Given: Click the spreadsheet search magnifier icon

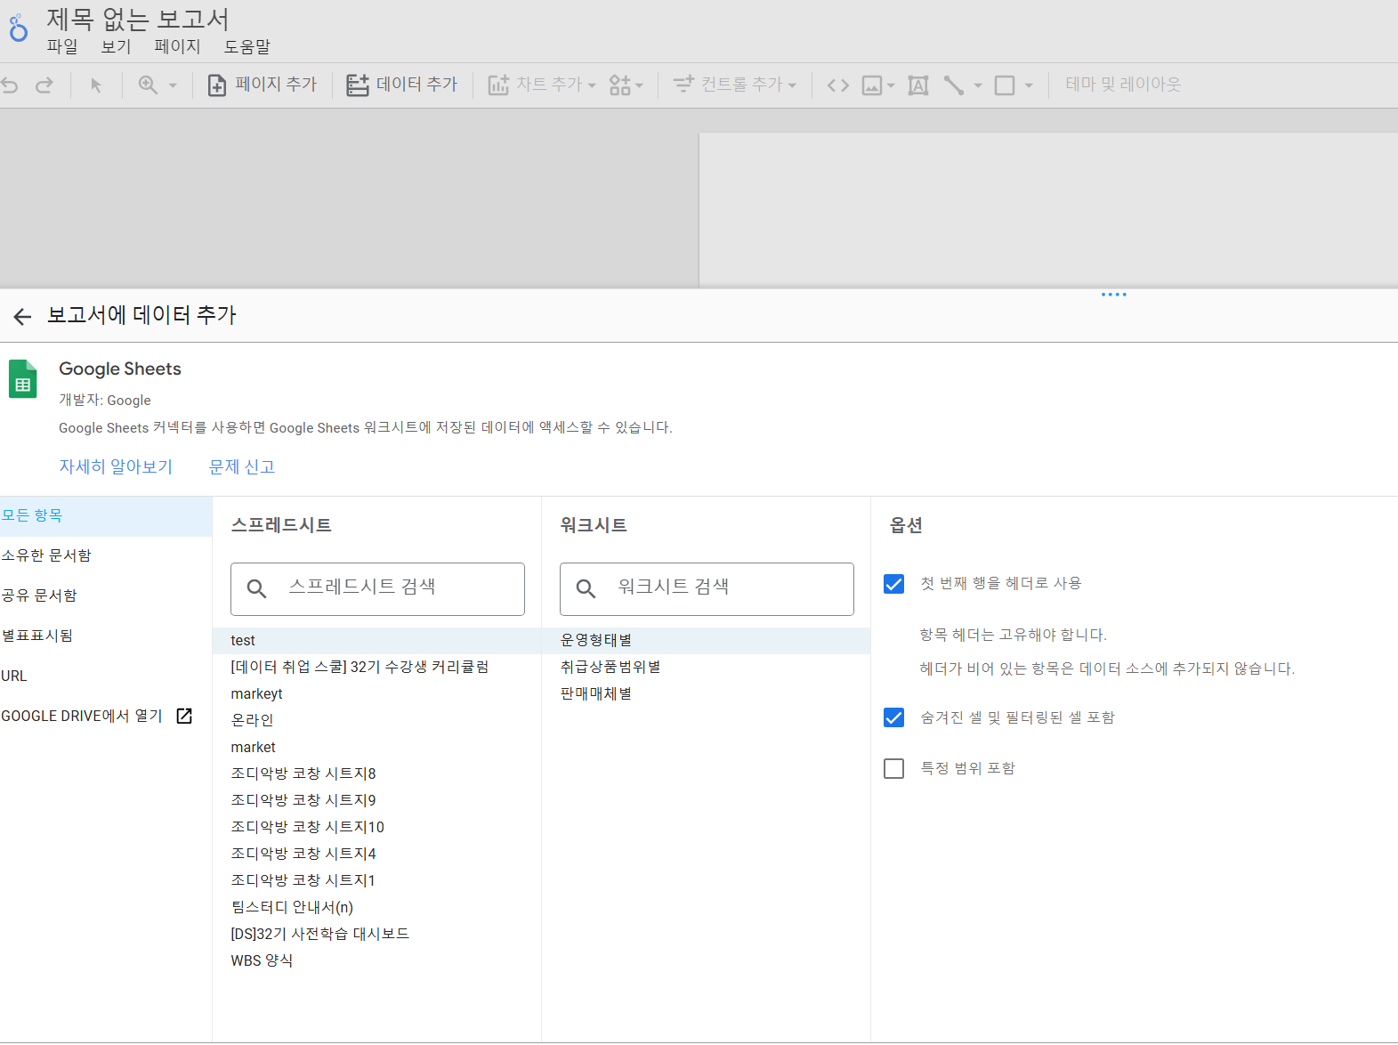Looking at the screenshot, I should (257, 588).
